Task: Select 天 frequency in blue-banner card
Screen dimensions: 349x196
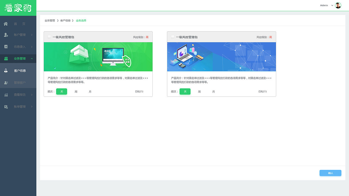Action: tap(185, 91)
